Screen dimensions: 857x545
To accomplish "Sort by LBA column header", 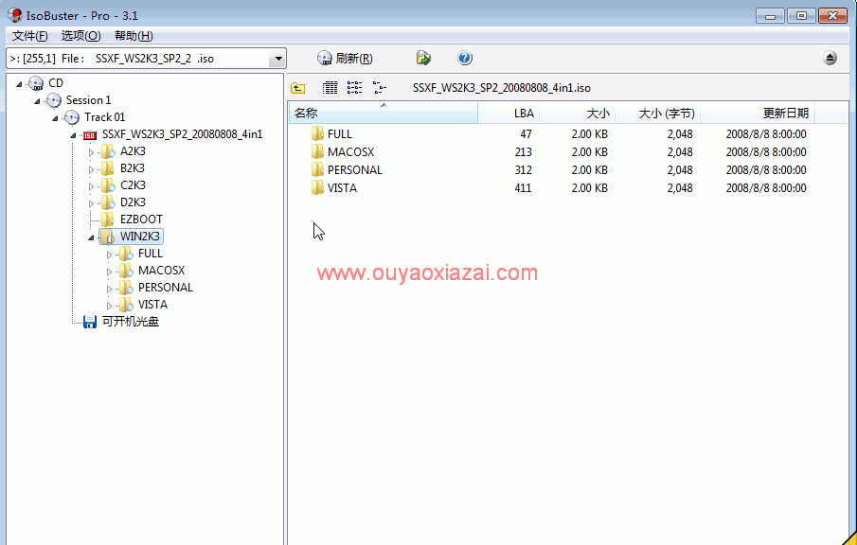I will pos(509,113).
